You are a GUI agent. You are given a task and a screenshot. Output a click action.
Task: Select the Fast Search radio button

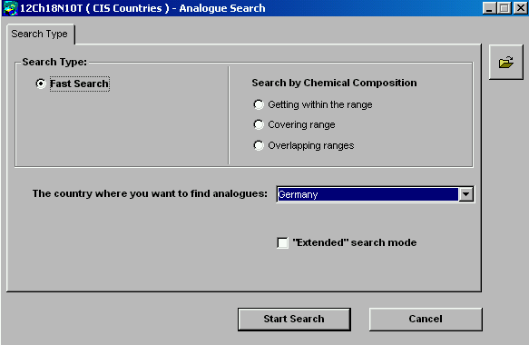click(41, 84)
